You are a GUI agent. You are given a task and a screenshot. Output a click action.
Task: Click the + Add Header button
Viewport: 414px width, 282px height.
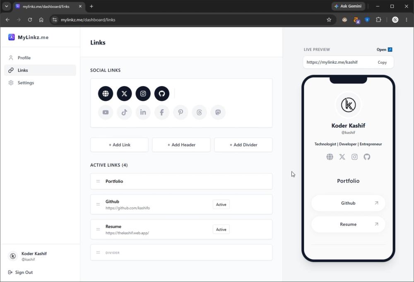click(181, 145)
